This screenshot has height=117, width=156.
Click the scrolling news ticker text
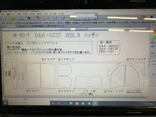tap(79, 23)
